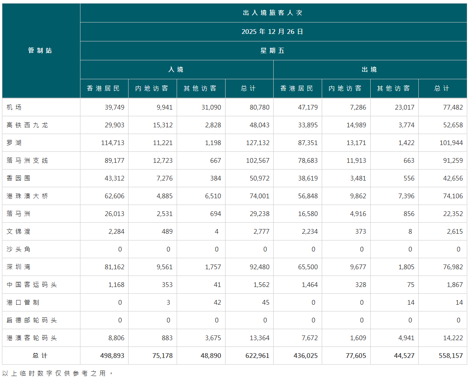This screenshot has width=470, height=380.
Task: Click the 以上临时数字仅供参考之用 footnote text
Action: 57,373
